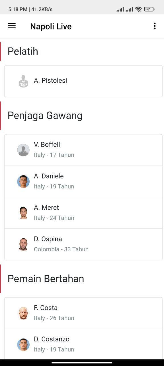The image size is (164, 366).
Task: Tap D. Ospina's profile photo
Action: (23, 244)
